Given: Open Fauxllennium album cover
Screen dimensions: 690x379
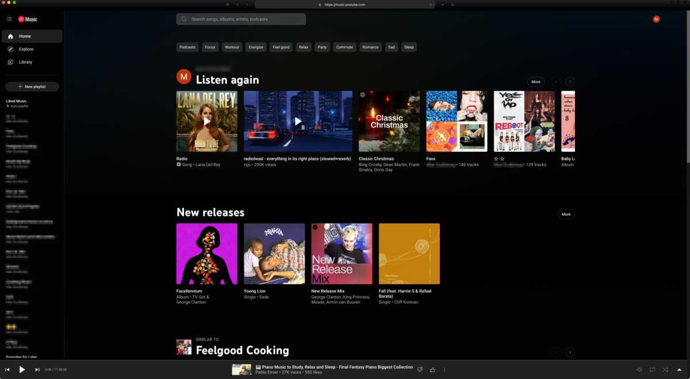Looking at the screenshot, I should click(206, 254).
